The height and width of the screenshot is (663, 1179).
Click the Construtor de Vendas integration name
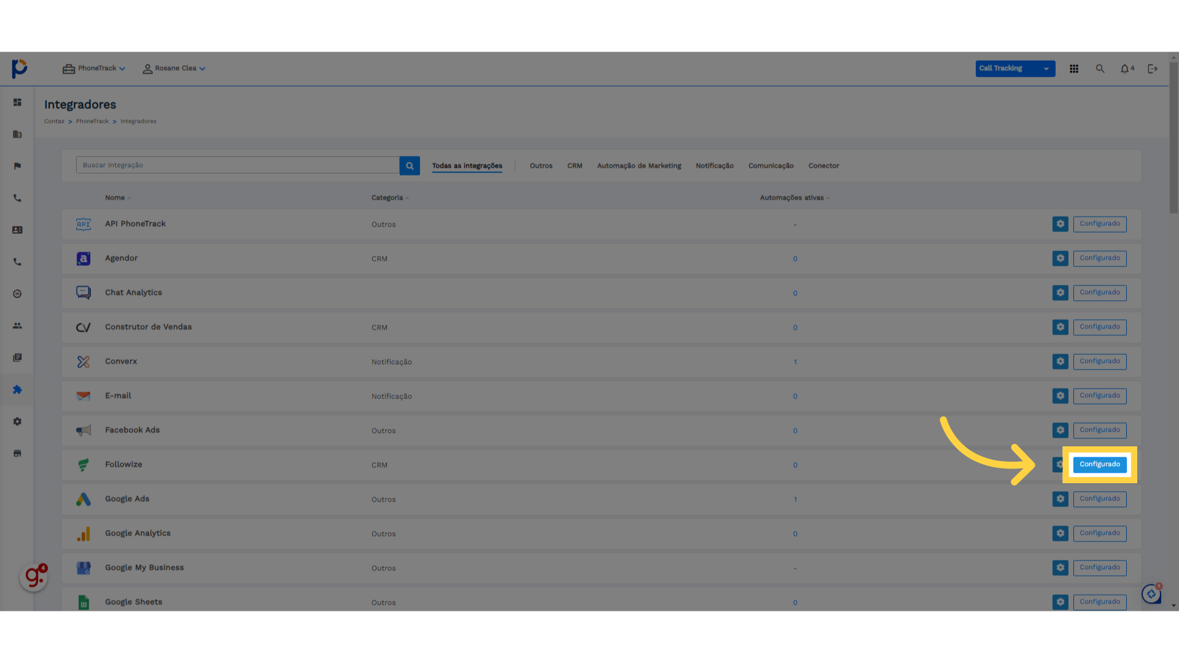(148, 327)
